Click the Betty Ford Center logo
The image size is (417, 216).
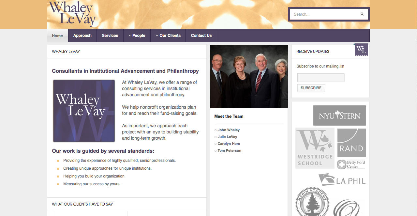[x=351, y=164]
